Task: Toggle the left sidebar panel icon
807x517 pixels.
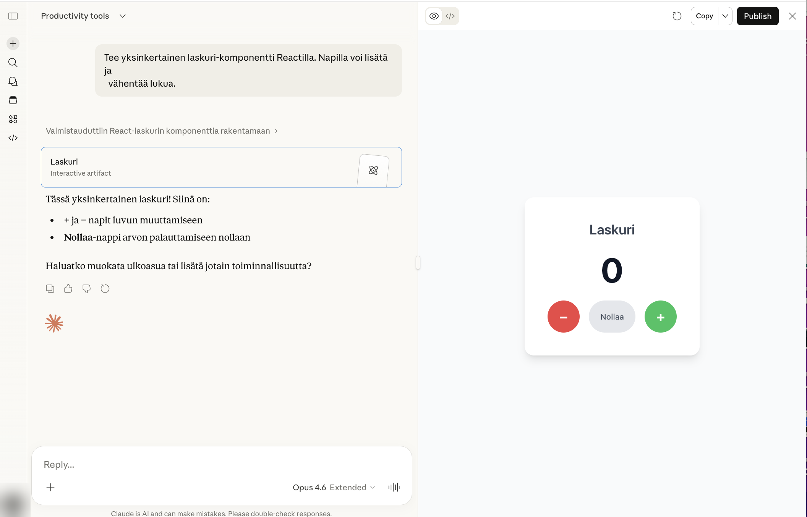Action: point(13,16)
